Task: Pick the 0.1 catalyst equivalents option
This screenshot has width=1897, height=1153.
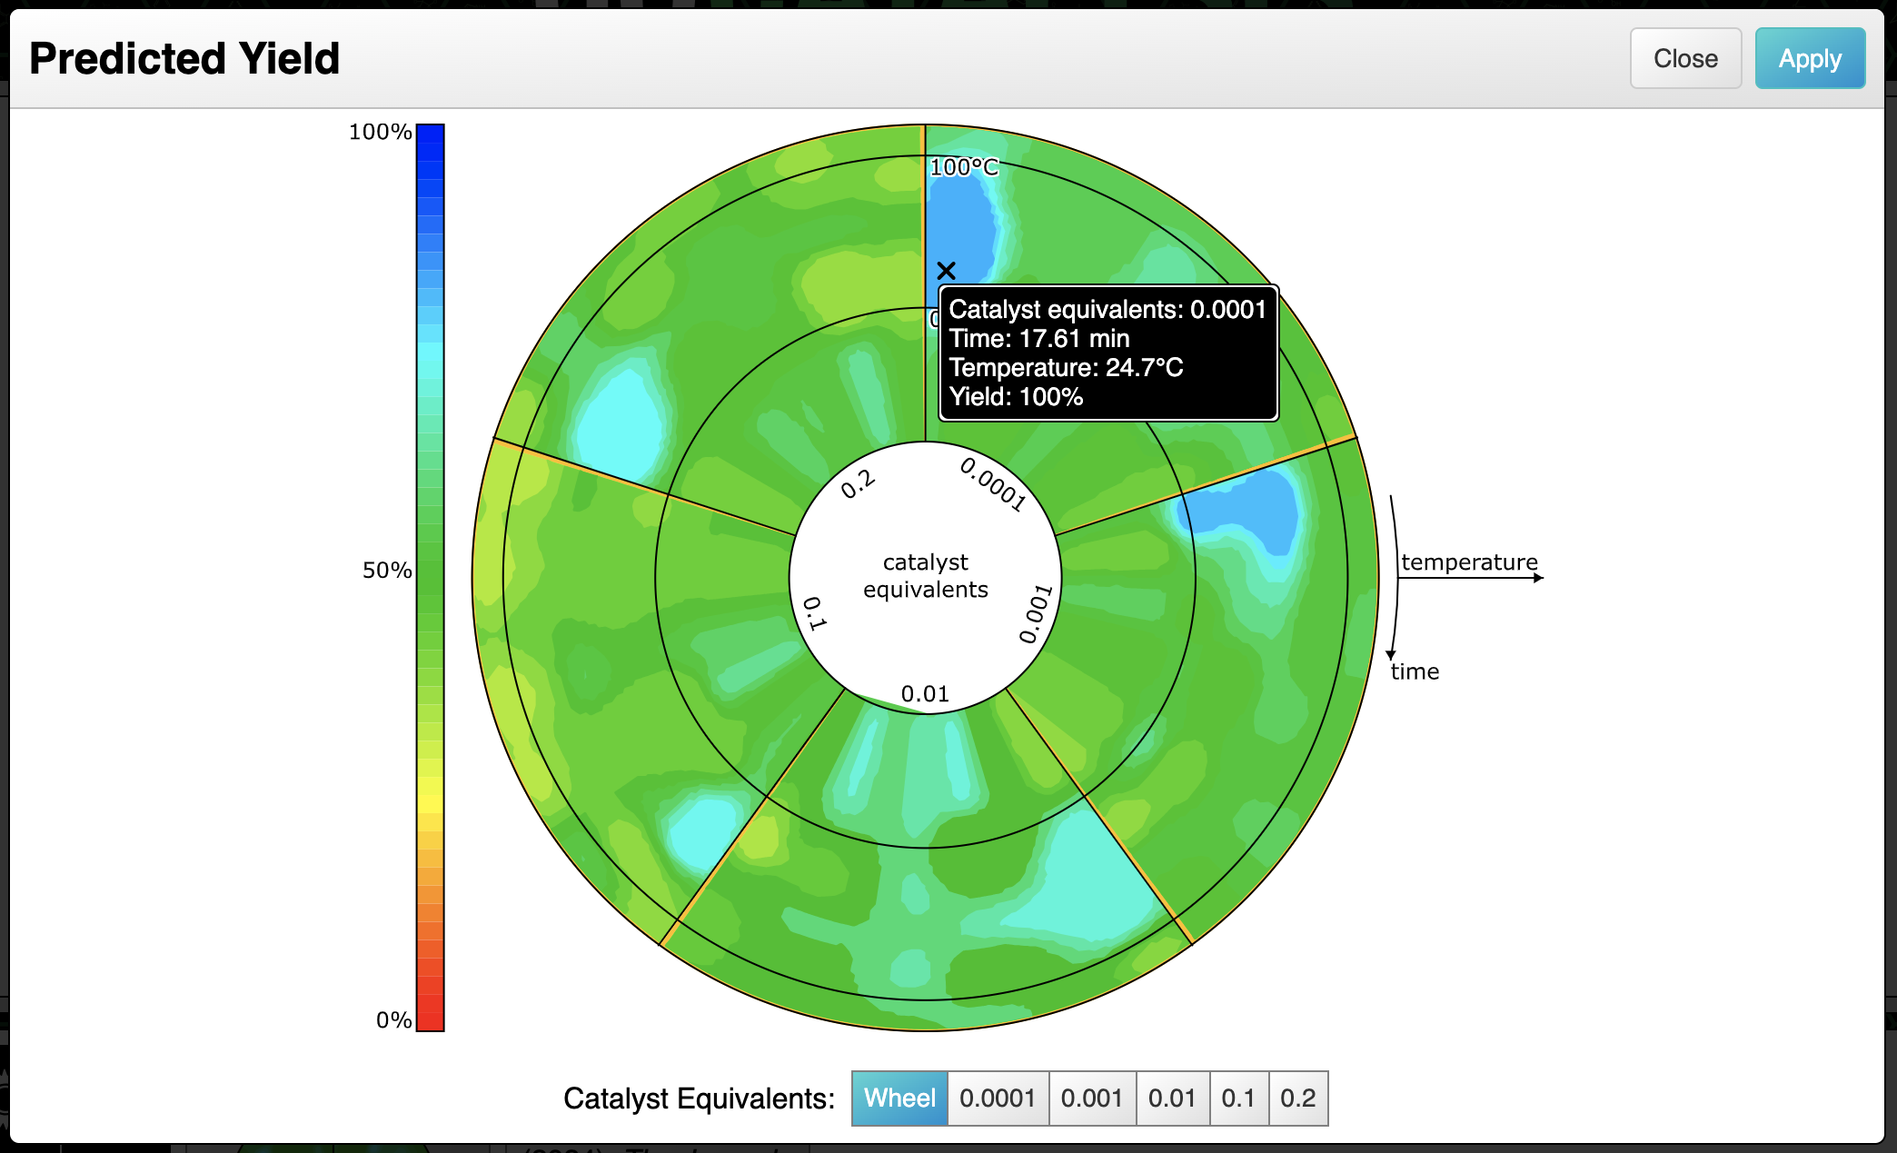Action: coord(1237,1098)
